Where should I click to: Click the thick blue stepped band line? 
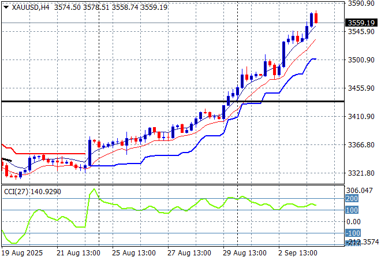tap(144, 163)
